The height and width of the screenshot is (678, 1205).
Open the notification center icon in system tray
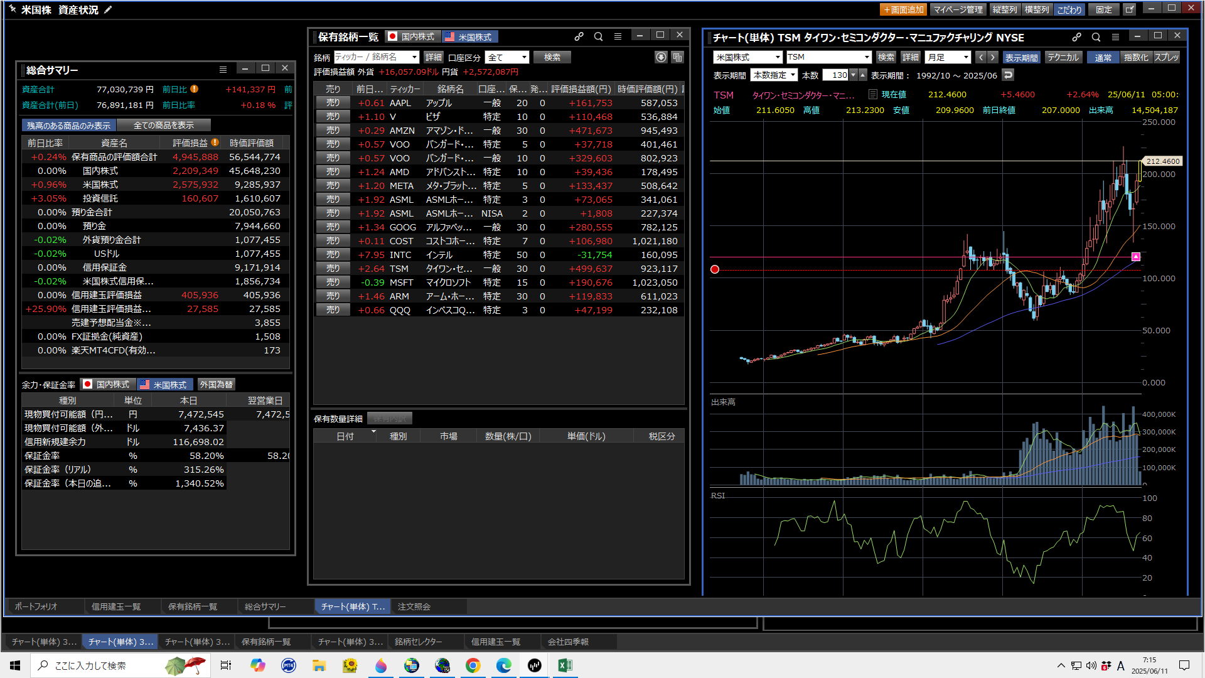pyautogui.click(x=1184, y=665)
